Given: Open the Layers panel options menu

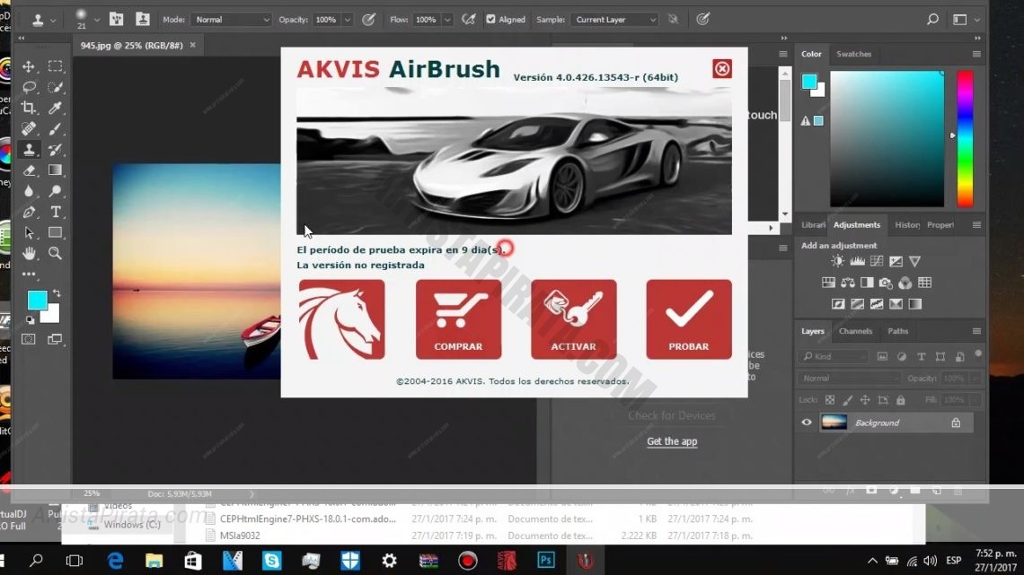Looking at the screenshot, I should tap(976, 331).
